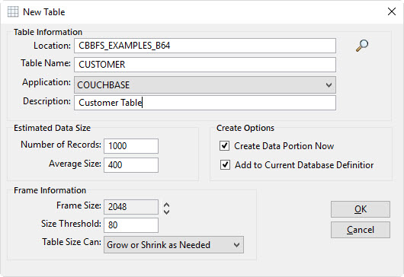Decrease Frame Size with down arrow
Image resolution: width=404 pixels, height=277 pixels.
tap(167, 212)
